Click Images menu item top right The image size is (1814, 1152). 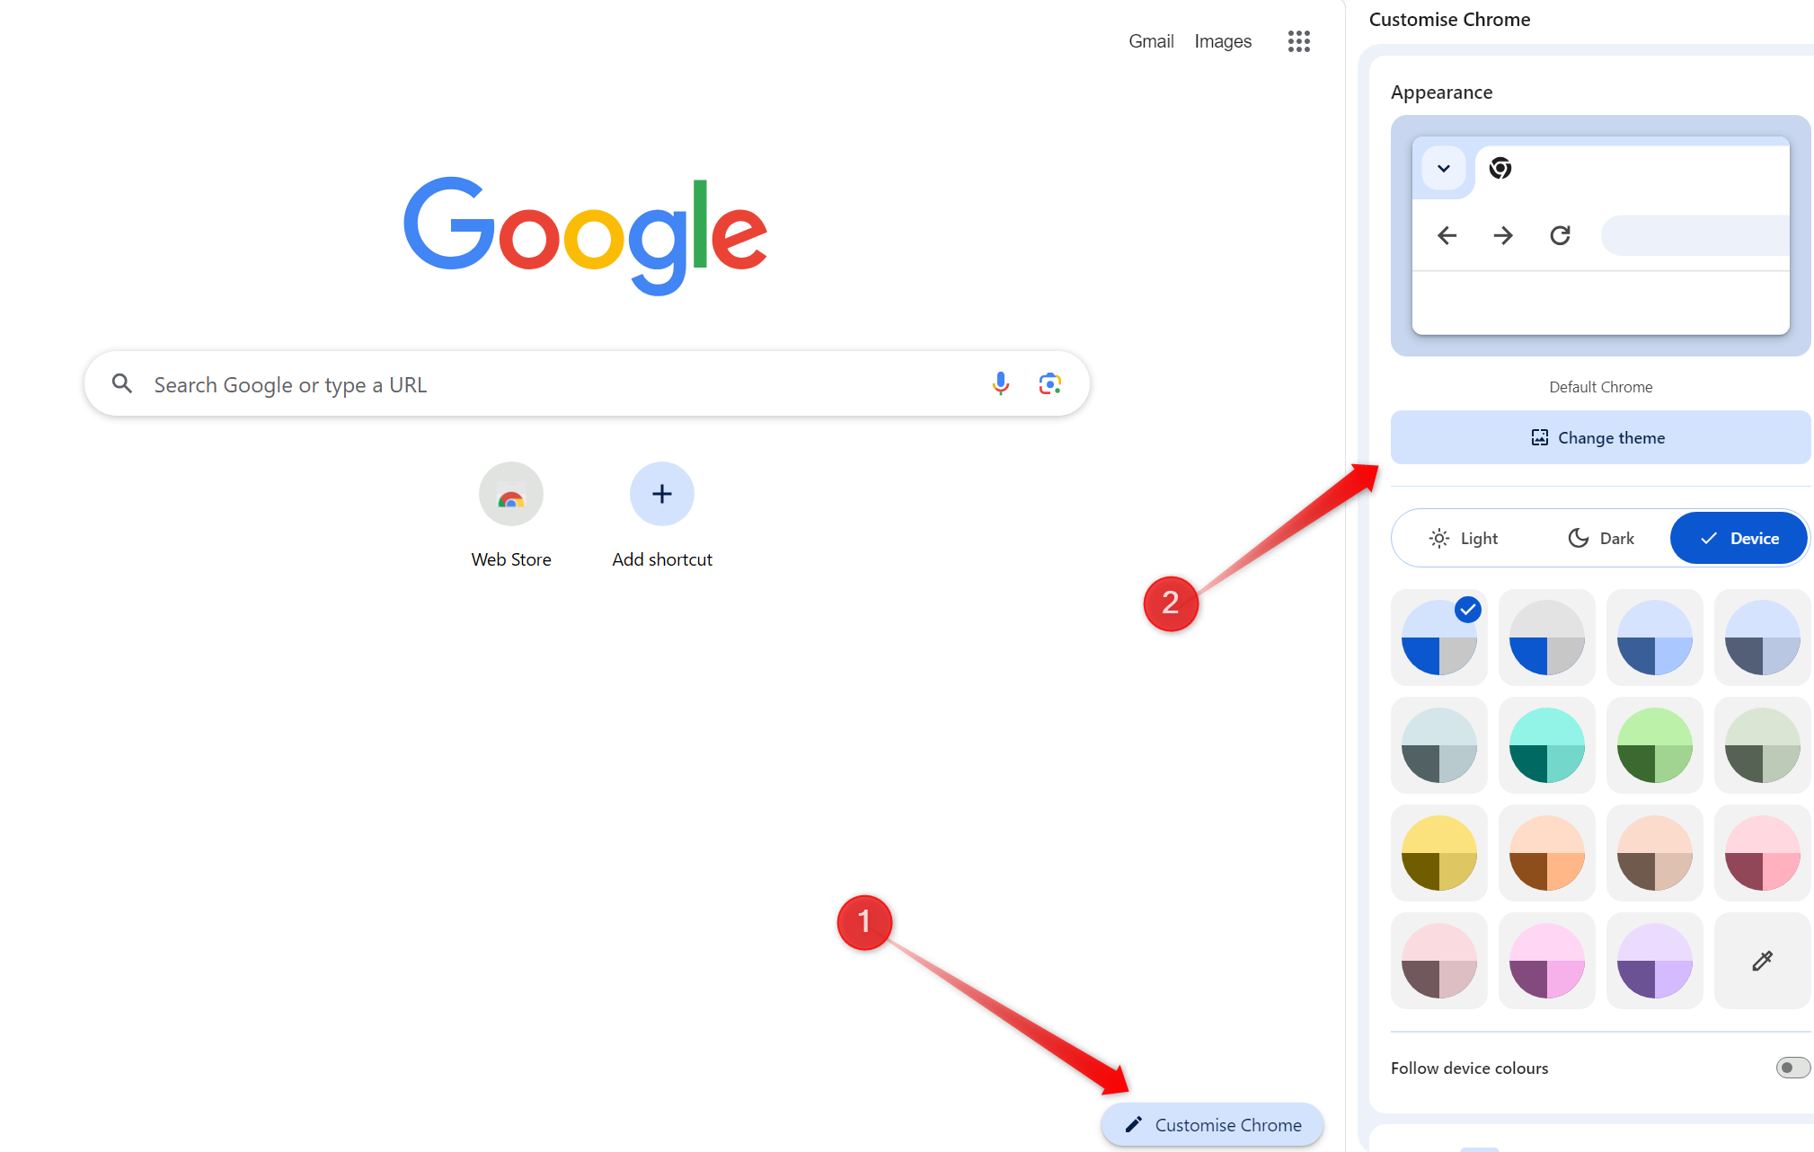(1223, 41)
